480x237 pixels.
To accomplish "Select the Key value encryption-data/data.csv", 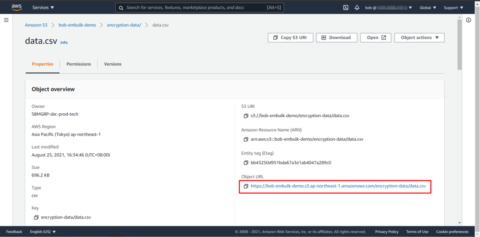I will point(66,217).
